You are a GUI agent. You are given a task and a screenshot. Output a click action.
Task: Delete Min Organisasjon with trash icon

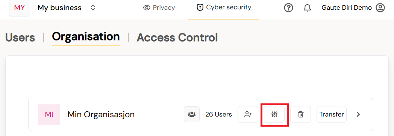coord(300,115)
